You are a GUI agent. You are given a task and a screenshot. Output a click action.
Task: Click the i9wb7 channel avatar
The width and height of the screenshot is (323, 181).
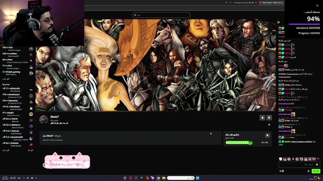[44, 120]
